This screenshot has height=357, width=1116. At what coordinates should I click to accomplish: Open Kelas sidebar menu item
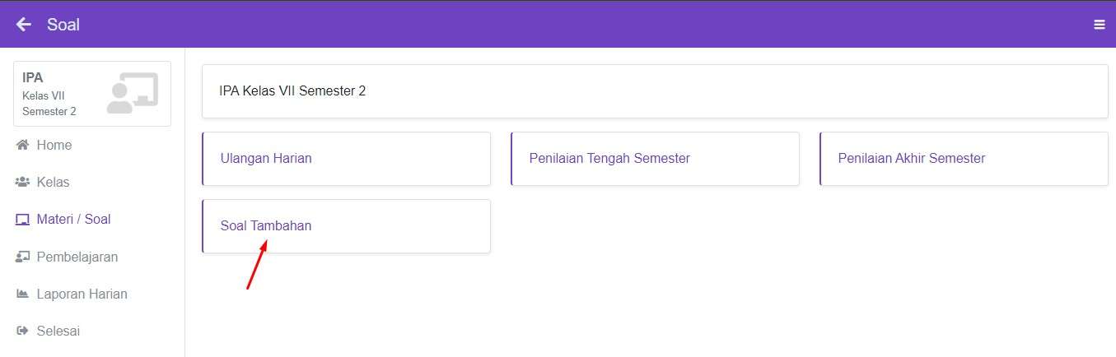tap(54, 183)
